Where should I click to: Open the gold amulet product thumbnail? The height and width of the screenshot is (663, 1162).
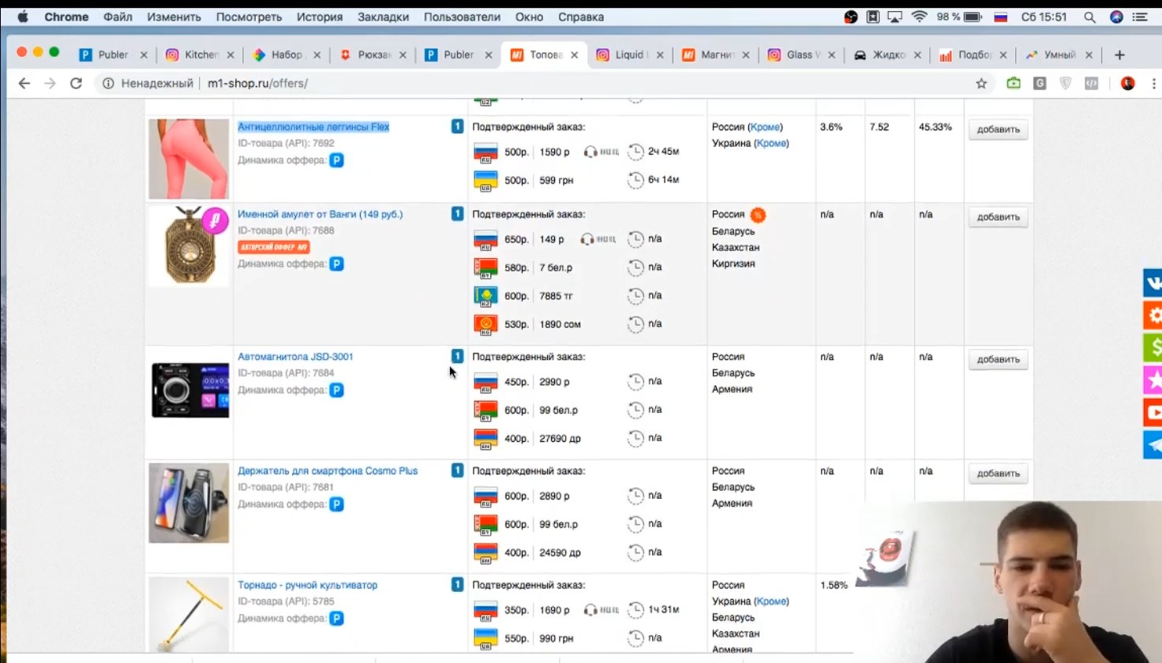189,246
